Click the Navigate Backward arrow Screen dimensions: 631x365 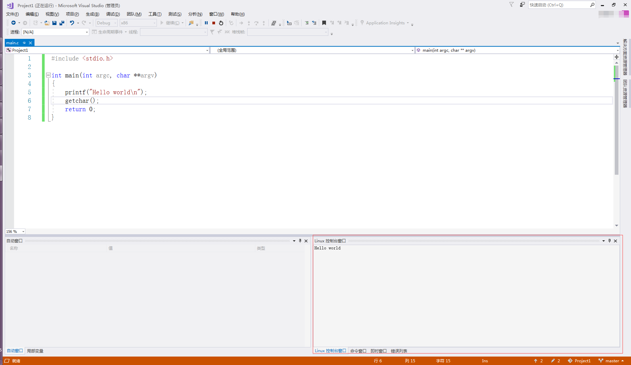click(14, 23)
